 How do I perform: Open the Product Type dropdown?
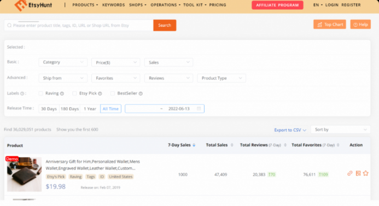(x=221, y=78)
